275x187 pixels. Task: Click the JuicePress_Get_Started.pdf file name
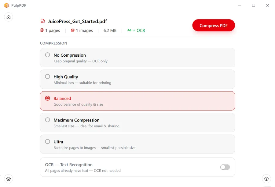(x=77, y=21)
